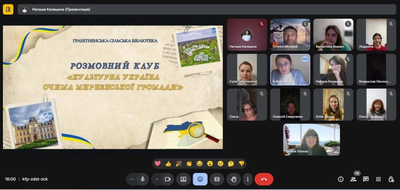400x190 pixels.
Task: Click presenter avatar in top title bar
Action: tap(25, 9)
